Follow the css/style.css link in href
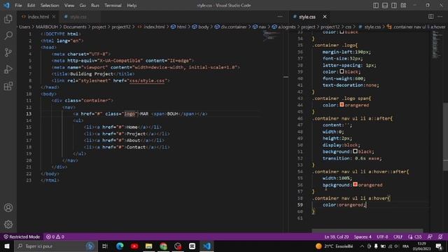This screenshot has height=252, width=448. 147,81
